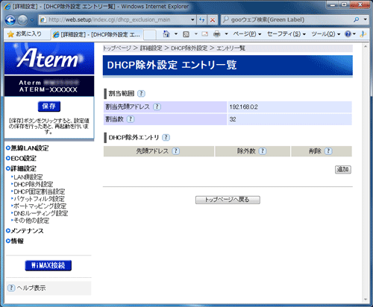Click the トップページへ戻る button

[228, 200]
